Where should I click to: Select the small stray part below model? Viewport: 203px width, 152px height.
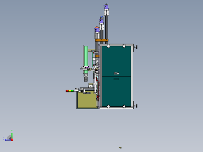click(x=120, y=148)
